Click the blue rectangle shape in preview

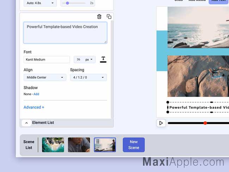tap(162, 51)
